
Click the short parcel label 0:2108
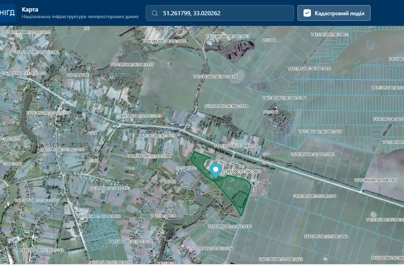pyautogui.click(x=269, y=40)
